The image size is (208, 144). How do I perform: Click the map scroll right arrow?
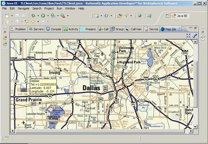pyautogui.click(x=191, y=131)
